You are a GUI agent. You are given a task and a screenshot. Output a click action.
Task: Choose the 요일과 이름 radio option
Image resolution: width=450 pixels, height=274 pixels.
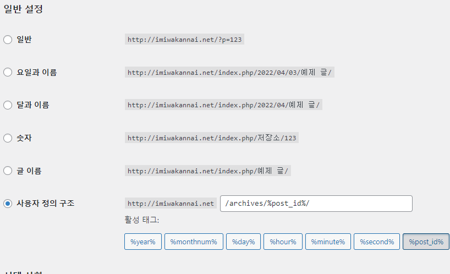click(x=8, y=72)
